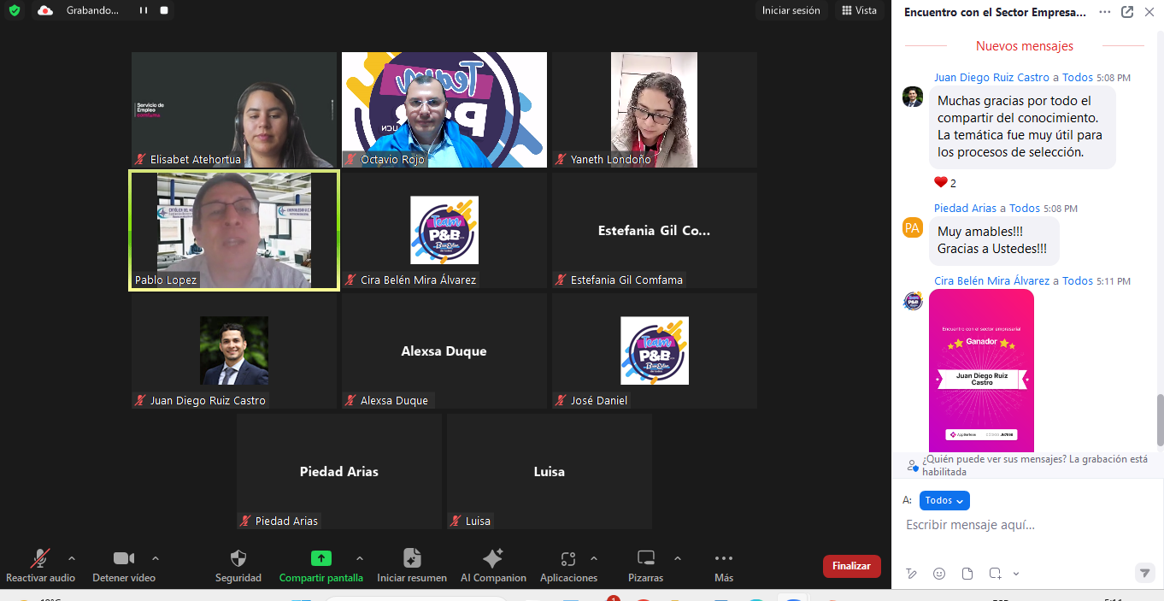Open the Vista menu
Screen dimensions: 1164x601
coord(859,11)
